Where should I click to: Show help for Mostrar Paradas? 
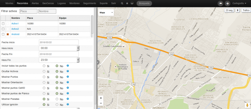(68, 99)
